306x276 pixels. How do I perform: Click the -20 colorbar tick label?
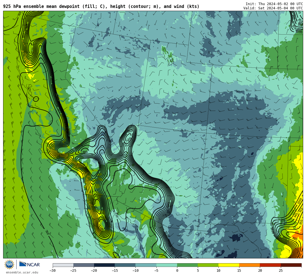point(94,271)
